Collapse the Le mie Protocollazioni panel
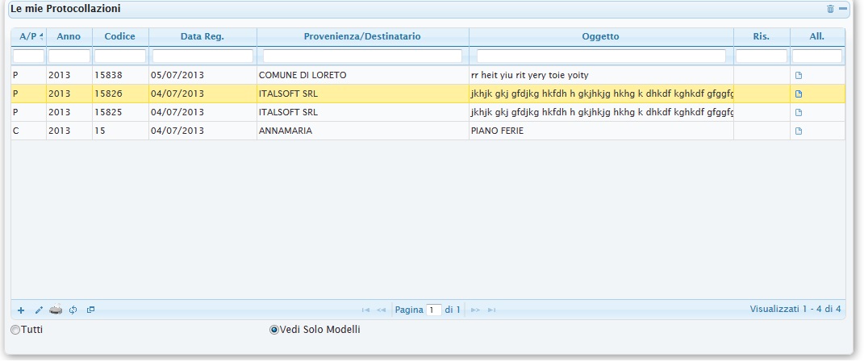864x362 pixels. (843, 9)
